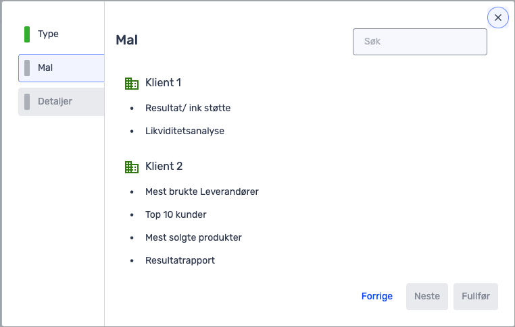Click the Klient 1 group heading
The width and height of the screenshot is (515, 327).
click(x=163, y=83)
